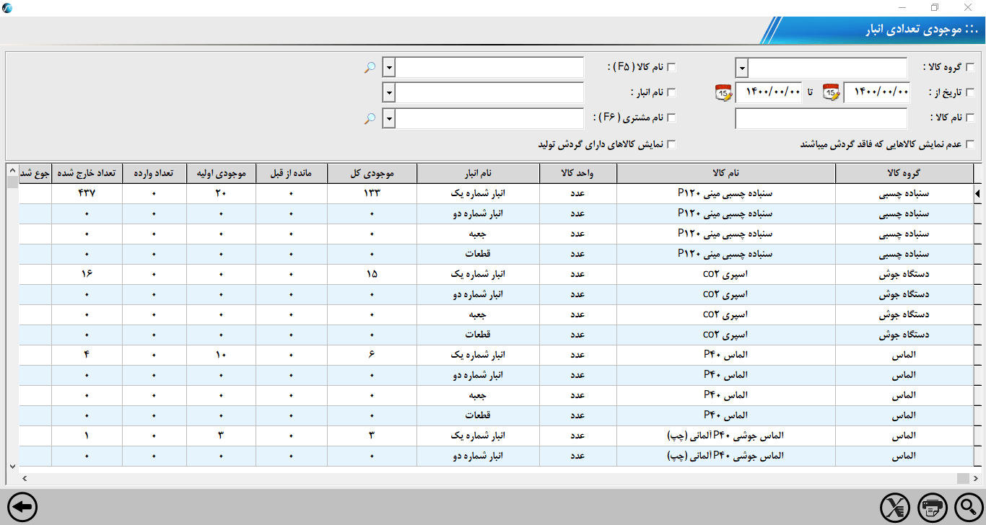This screenshot has width=986, height=525.
Task: Open the نام انبار dropdown list
Action: coord(389,93)
